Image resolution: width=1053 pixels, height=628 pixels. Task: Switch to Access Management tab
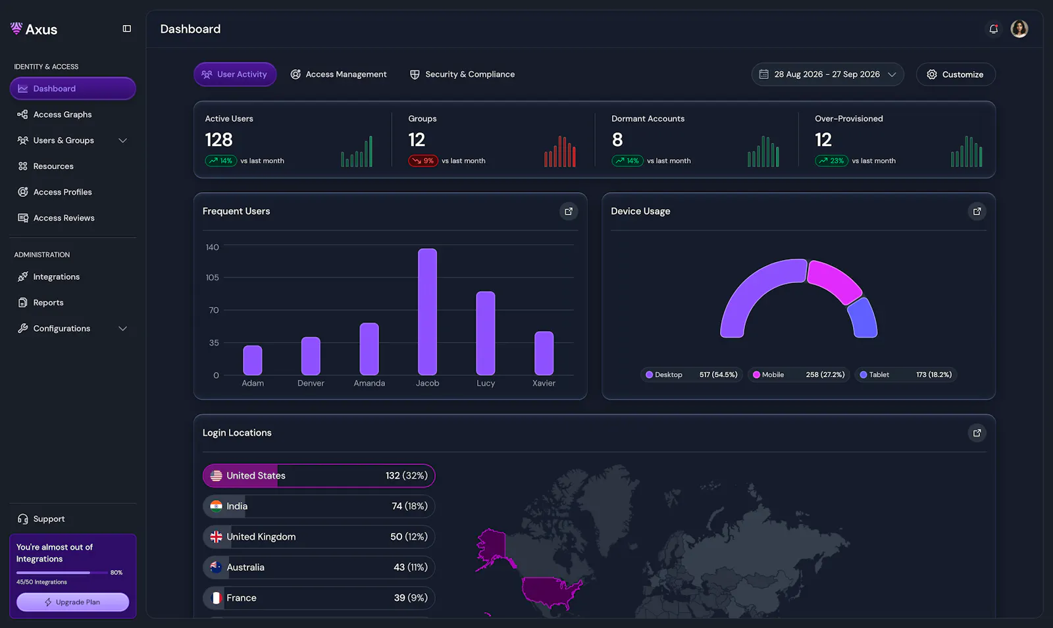pyautogui.click(x=339, y=74)
